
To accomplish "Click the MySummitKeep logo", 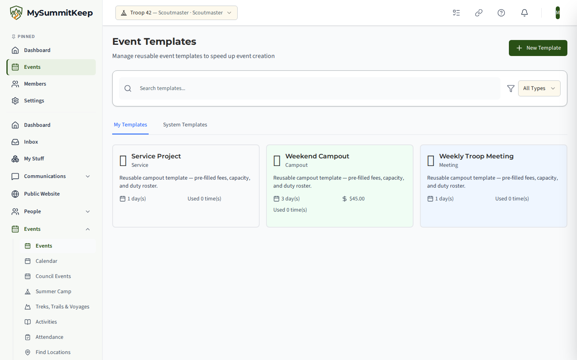I will click(x=51, y=13).
